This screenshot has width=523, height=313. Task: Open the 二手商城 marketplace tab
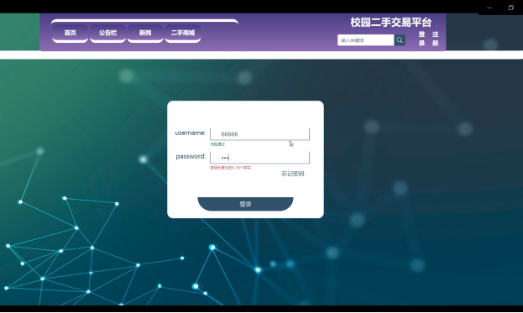pyautogui.click(x=183, y=33)
